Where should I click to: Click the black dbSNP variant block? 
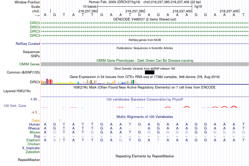(150, 72)
